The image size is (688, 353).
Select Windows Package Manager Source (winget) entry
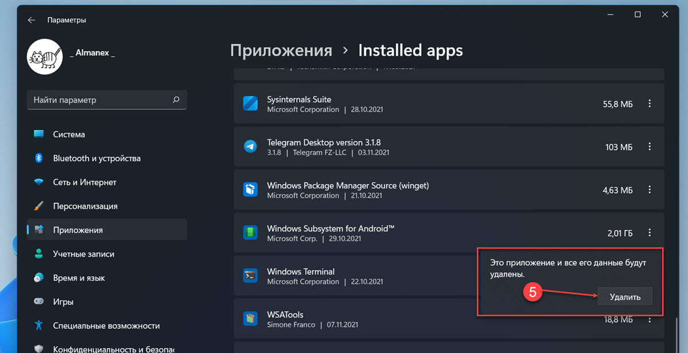(x=449, y=190)
